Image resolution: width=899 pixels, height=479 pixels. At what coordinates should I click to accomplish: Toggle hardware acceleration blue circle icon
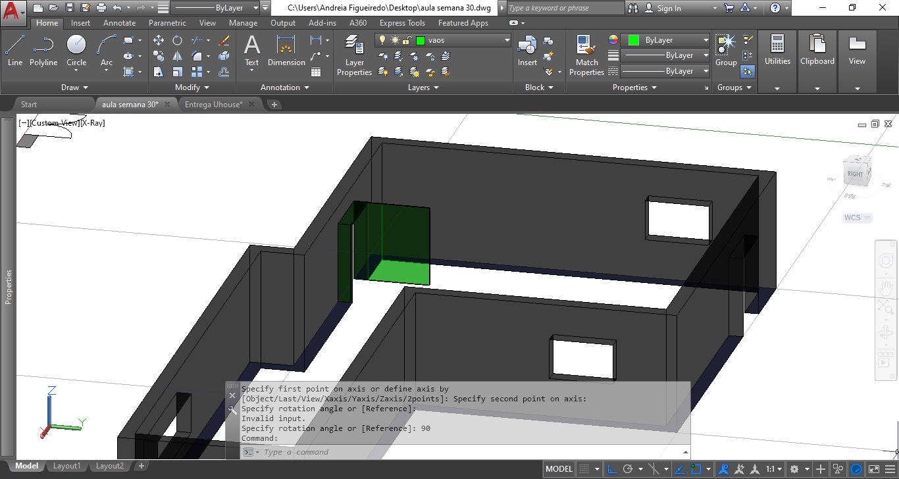pyautogui.click(x=856, y=469)
